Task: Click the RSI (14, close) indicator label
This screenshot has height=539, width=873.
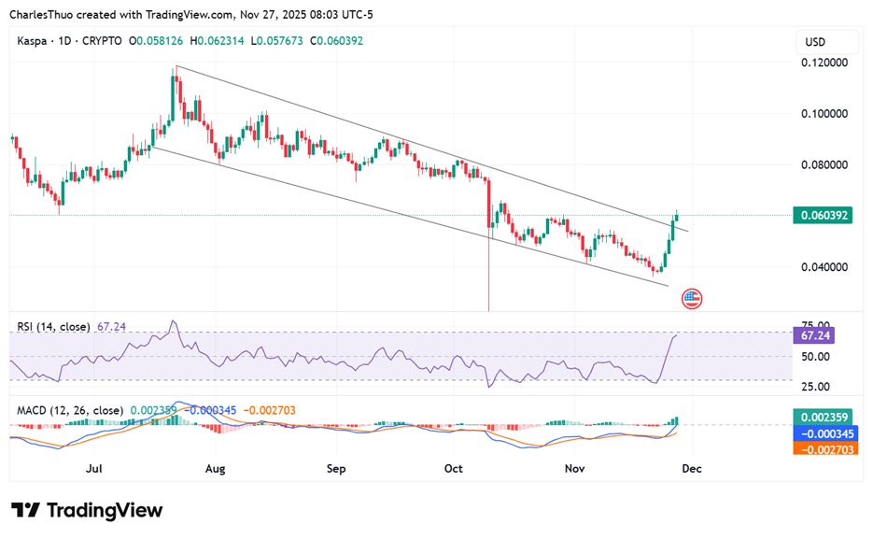Action: 54,327
